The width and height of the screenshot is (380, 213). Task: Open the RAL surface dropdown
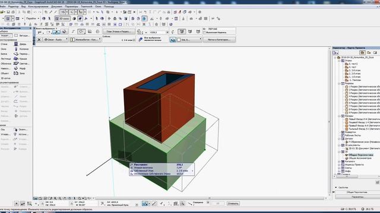coord(189,40)
